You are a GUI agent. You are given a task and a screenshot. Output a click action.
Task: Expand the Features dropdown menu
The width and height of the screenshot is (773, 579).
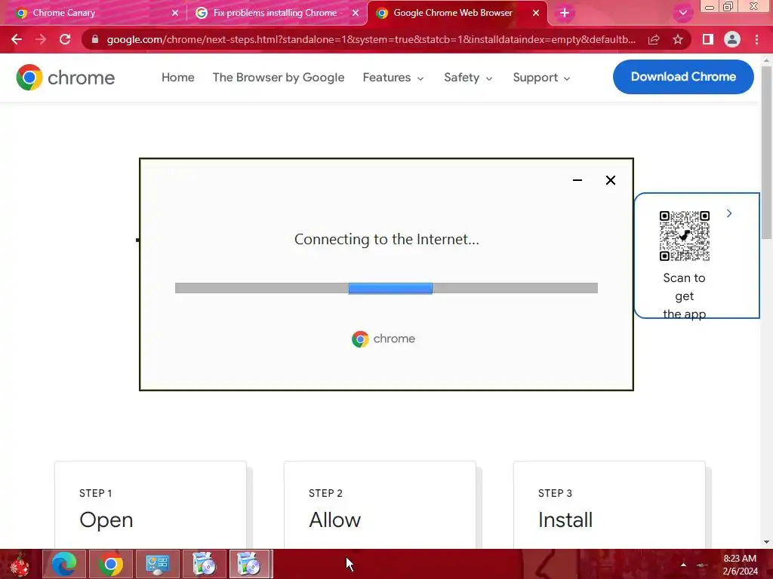pyautogui.click(x=393, y=78)
